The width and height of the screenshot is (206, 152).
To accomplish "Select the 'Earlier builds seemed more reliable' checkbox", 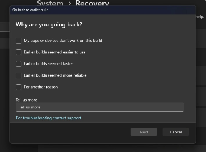I will 19,75.
